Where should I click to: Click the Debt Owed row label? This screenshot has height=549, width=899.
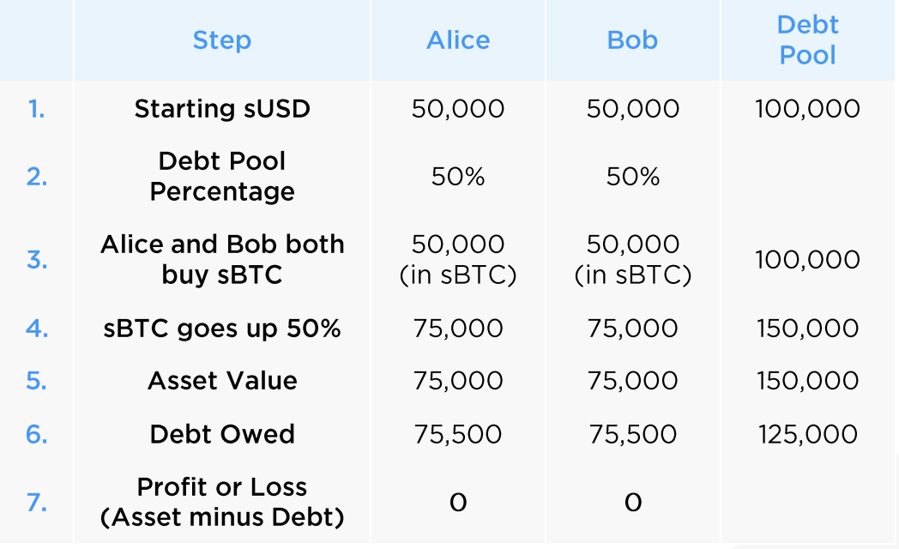222,434
